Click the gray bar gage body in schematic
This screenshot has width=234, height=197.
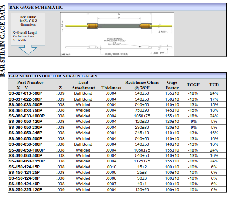pos(119,26)
